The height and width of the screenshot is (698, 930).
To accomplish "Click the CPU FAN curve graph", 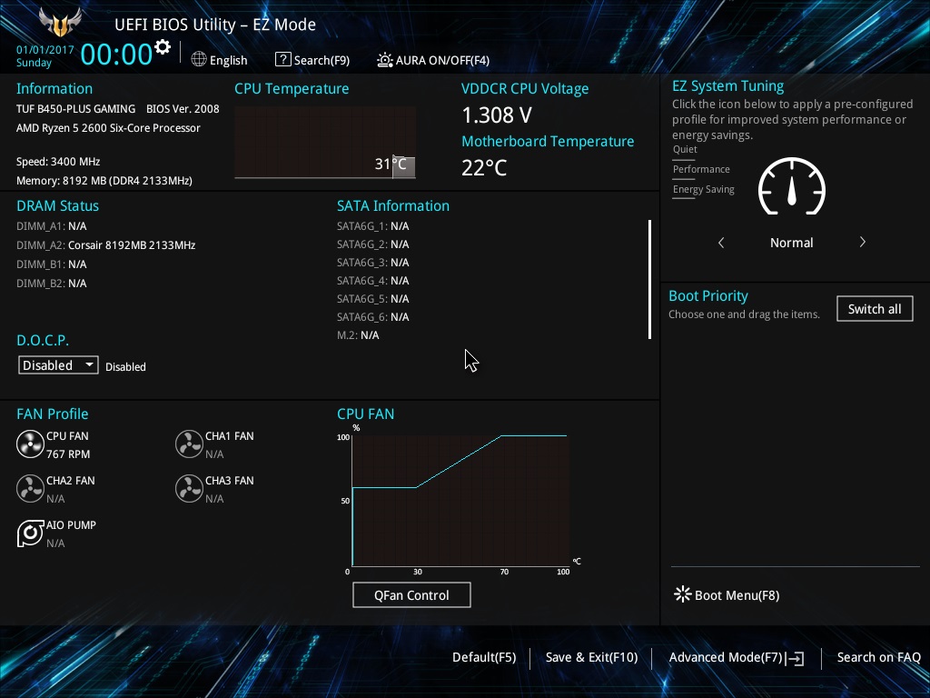I will point(460,501).
